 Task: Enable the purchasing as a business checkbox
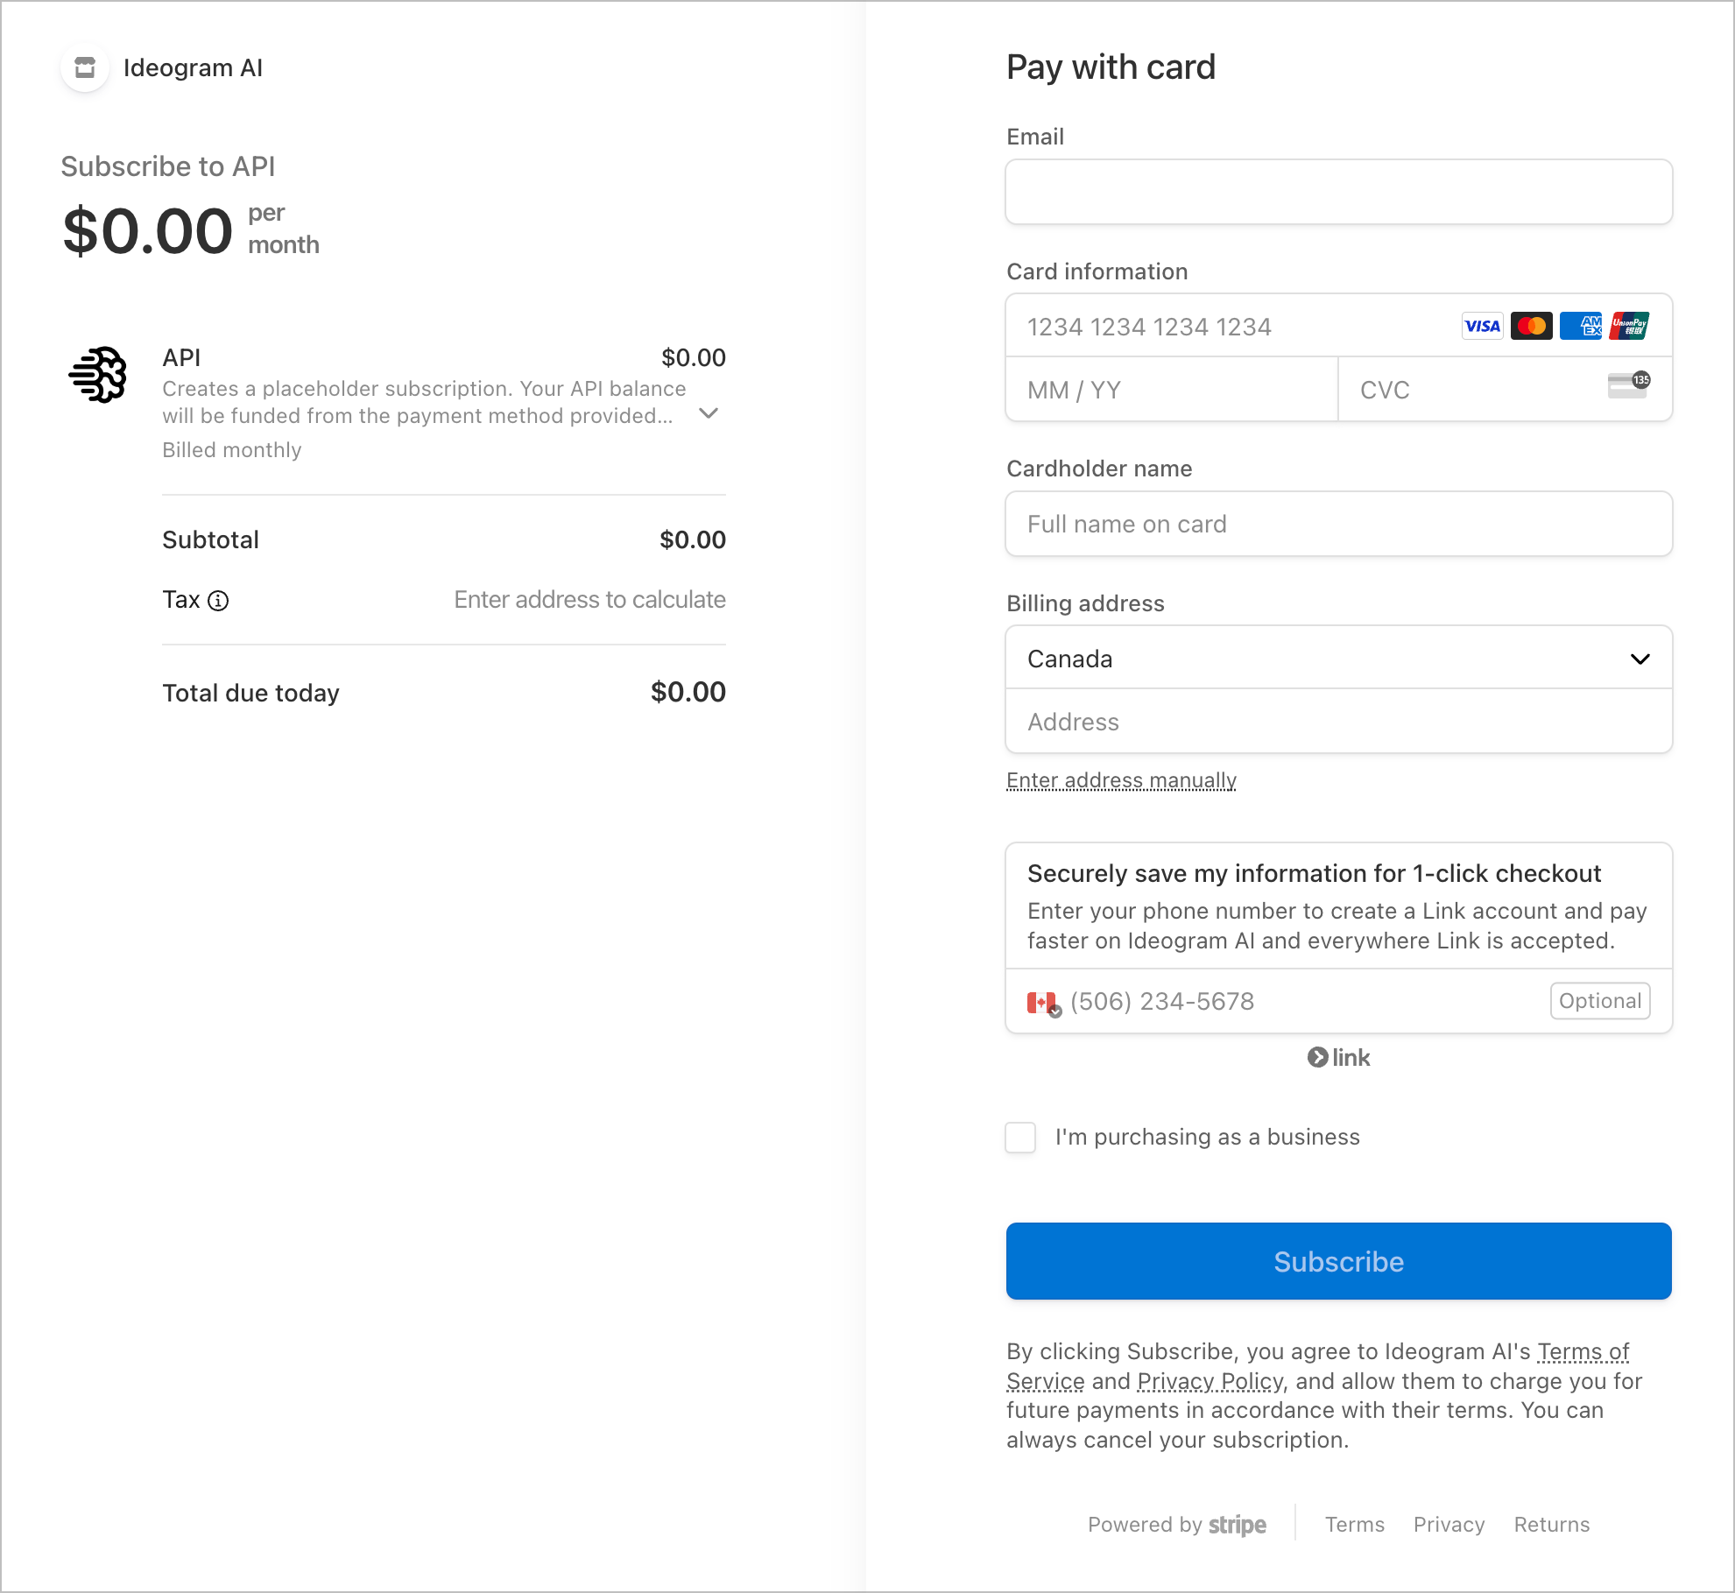1020,1137
